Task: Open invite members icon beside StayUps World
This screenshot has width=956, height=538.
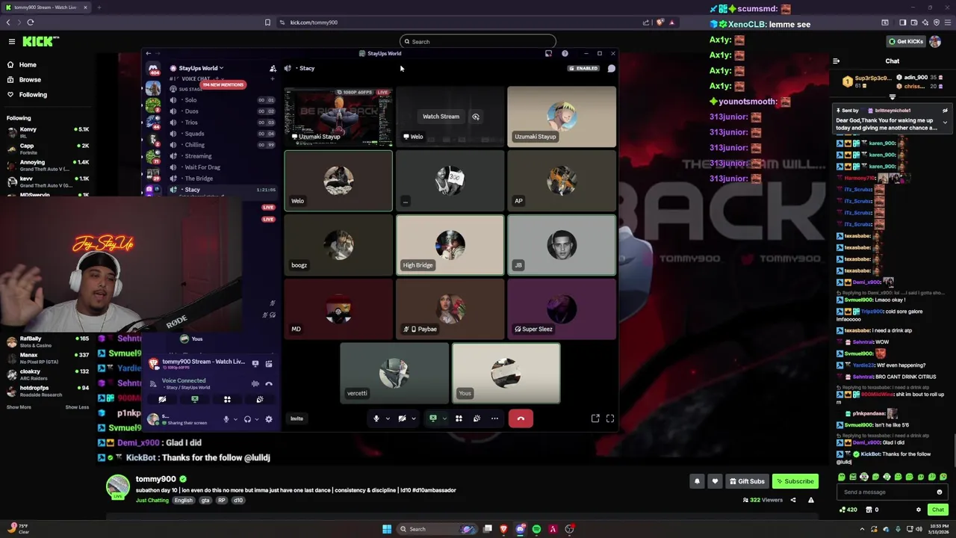Action: [273, 68]
